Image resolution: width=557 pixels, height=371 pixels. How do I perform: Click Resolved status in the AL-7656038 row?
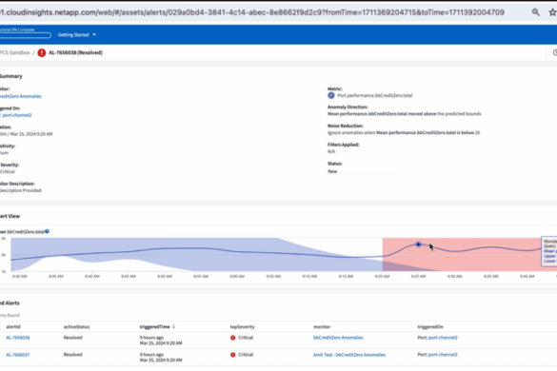tap(72, 338)
